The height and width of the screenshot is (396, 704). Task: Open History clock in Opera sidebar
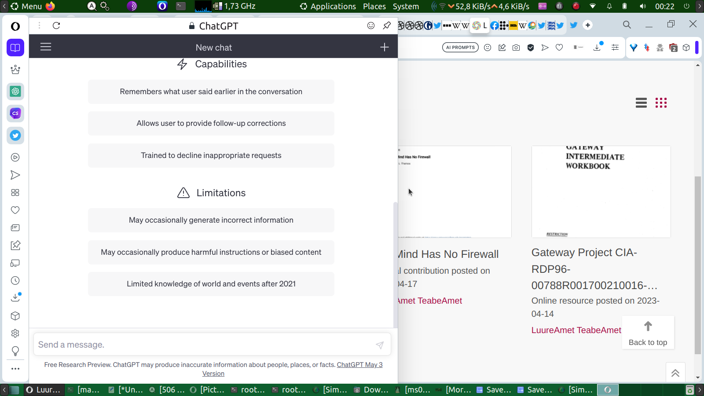point(15,281)
